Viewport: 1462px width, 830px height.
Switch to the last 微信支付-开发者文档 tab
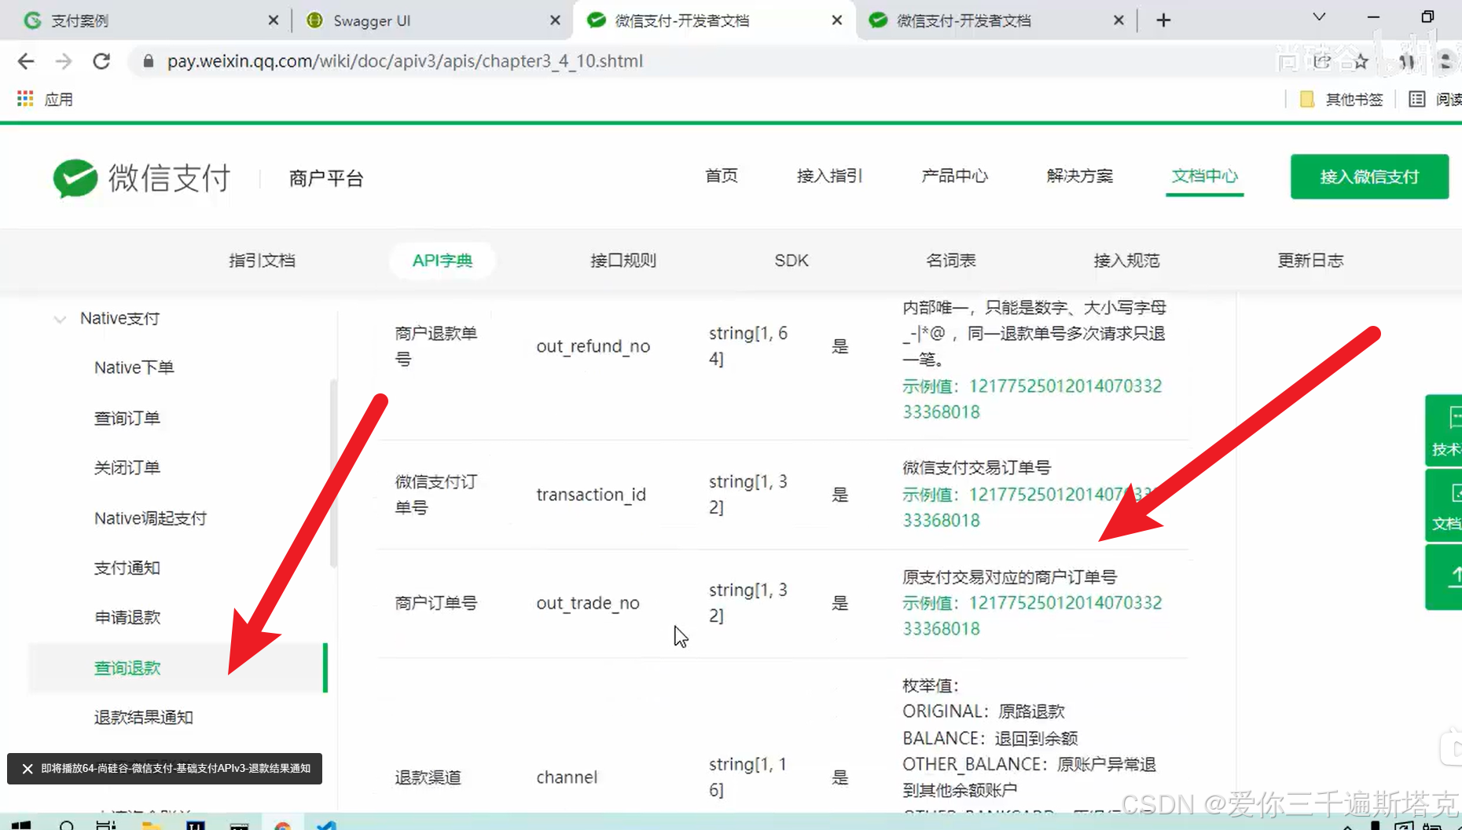(x=996, y=20)
